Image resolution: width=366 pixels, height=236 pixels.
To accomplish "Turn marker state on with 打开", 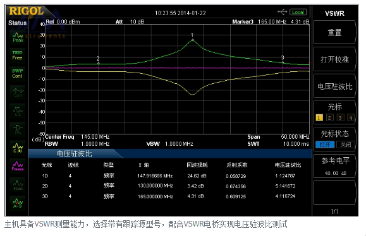I will [x=325, y=145].
